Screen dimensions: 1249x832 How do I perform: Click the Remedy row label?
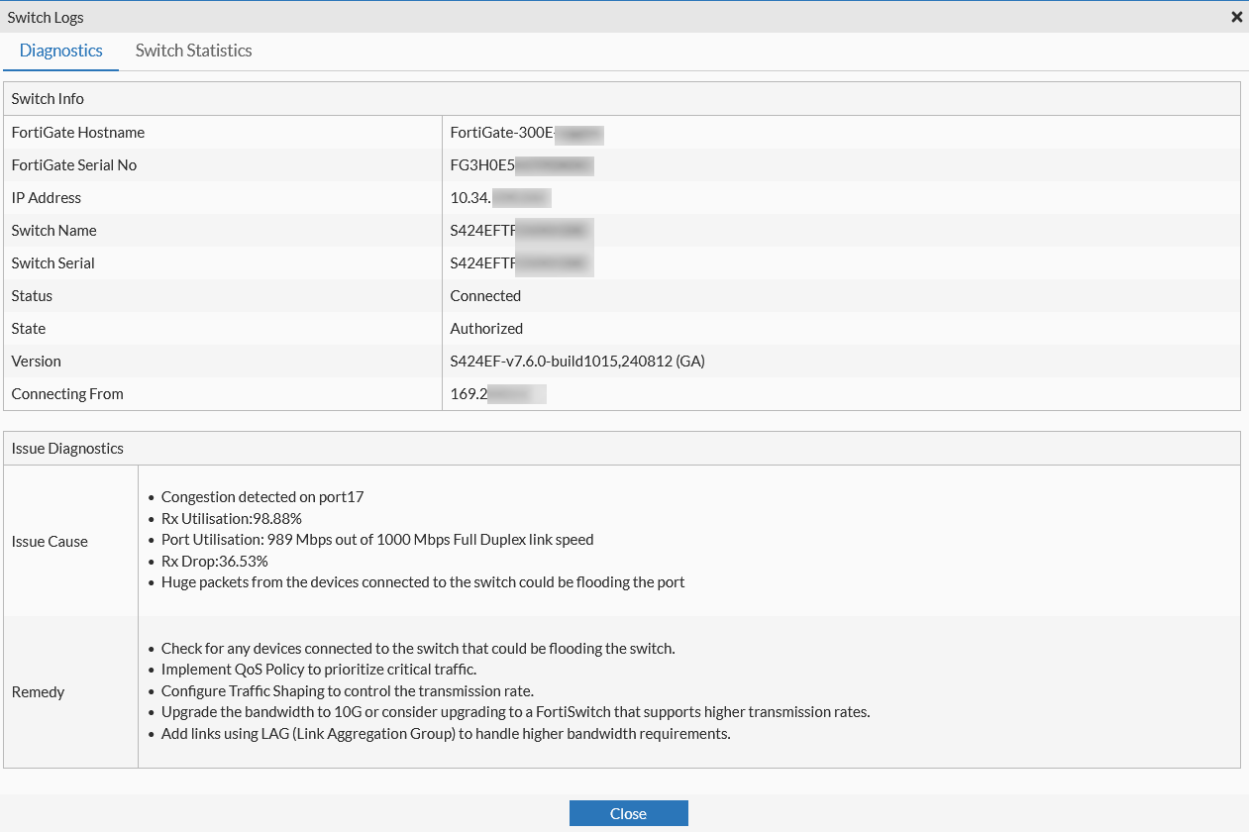click(x=38, y=692)
